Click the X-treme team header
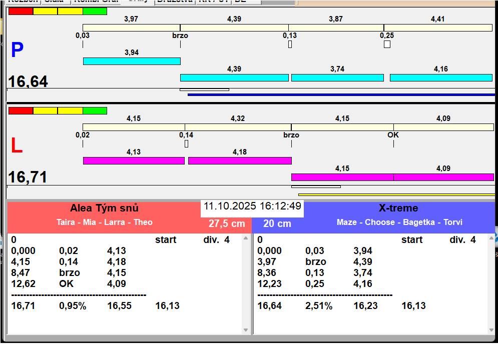This screenshot has width=498, height=358. (398, 208)
